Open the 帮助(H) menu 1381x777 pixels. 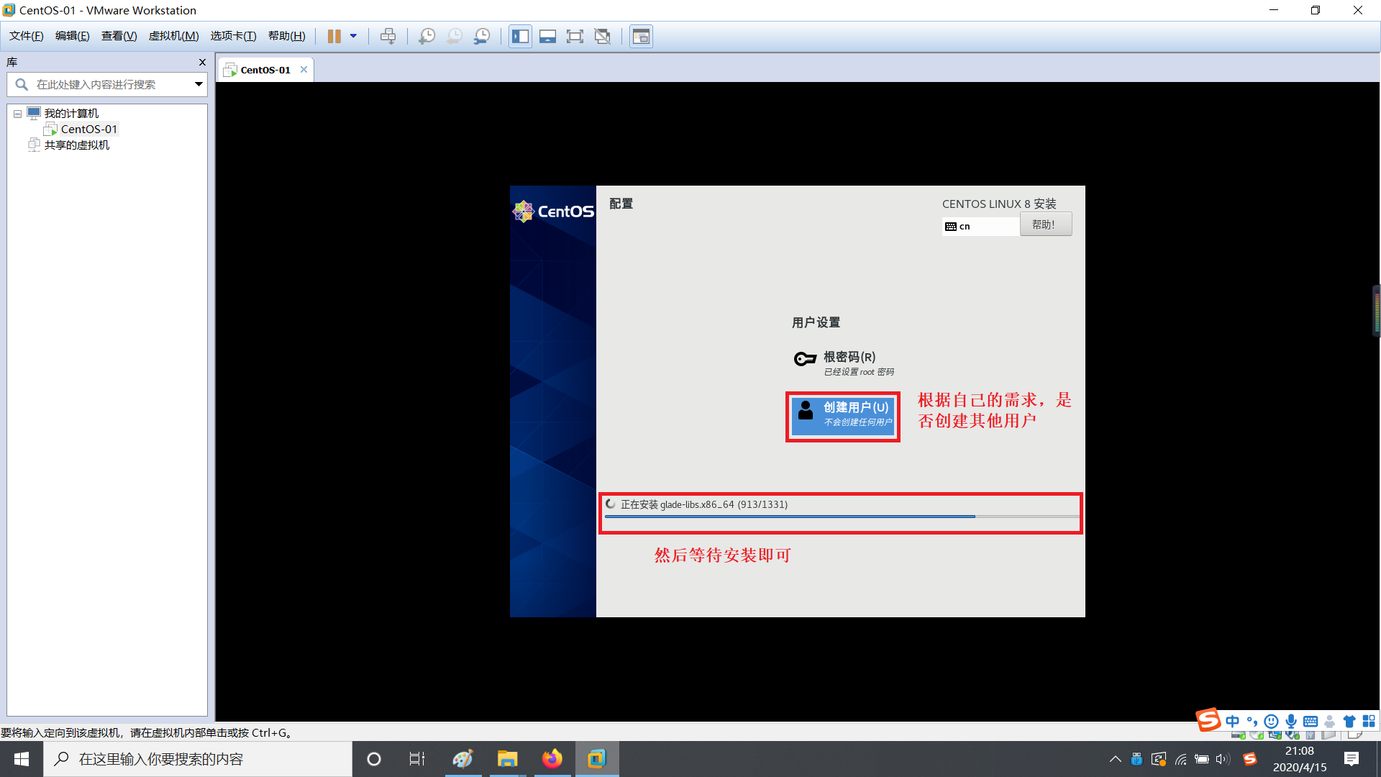pos(286,36)
